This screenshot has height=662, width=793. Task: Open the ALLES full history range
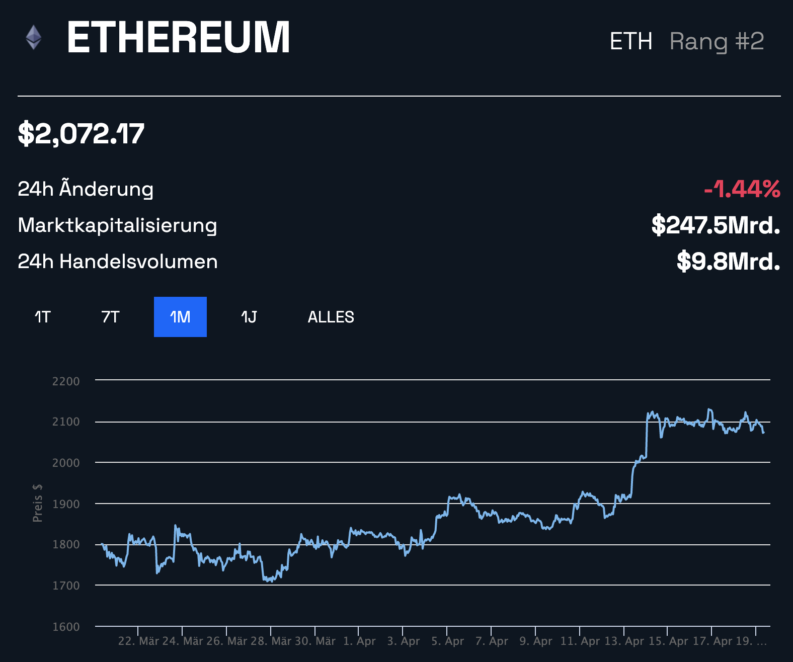coord(331,317)
